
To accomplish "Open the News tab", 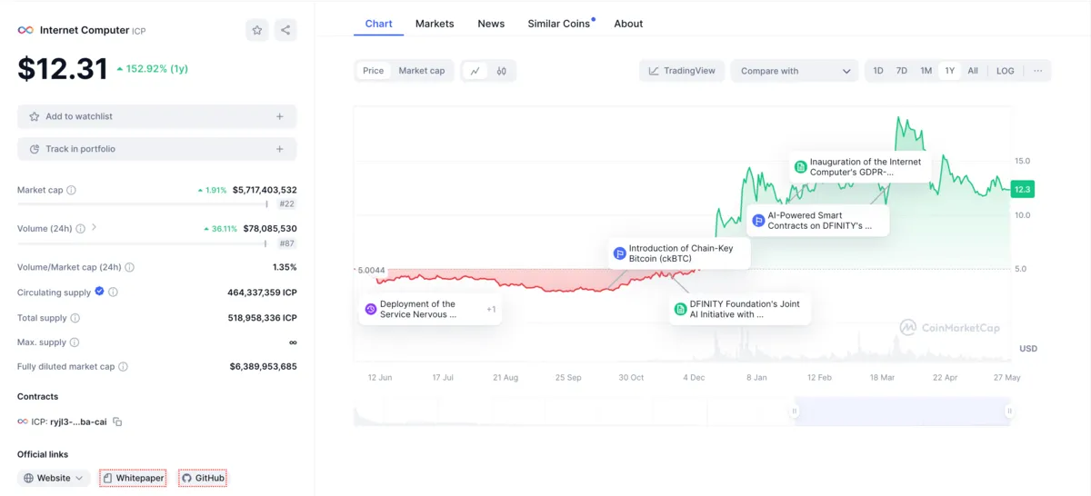I will [x=491, y=24].
